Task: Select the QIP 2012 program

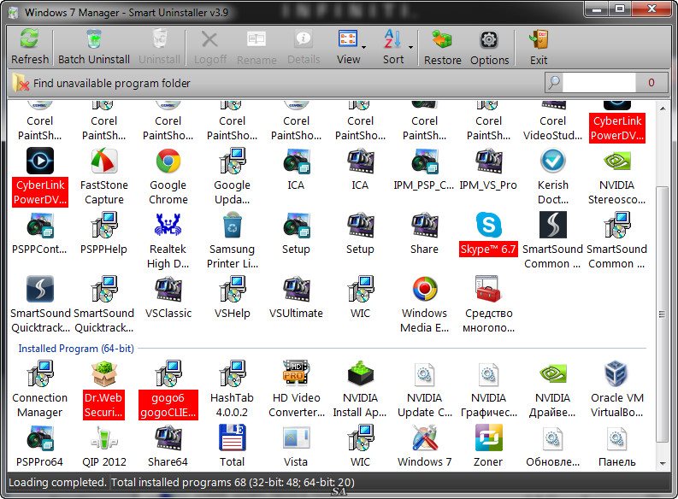Action: (x=104, y=446)
